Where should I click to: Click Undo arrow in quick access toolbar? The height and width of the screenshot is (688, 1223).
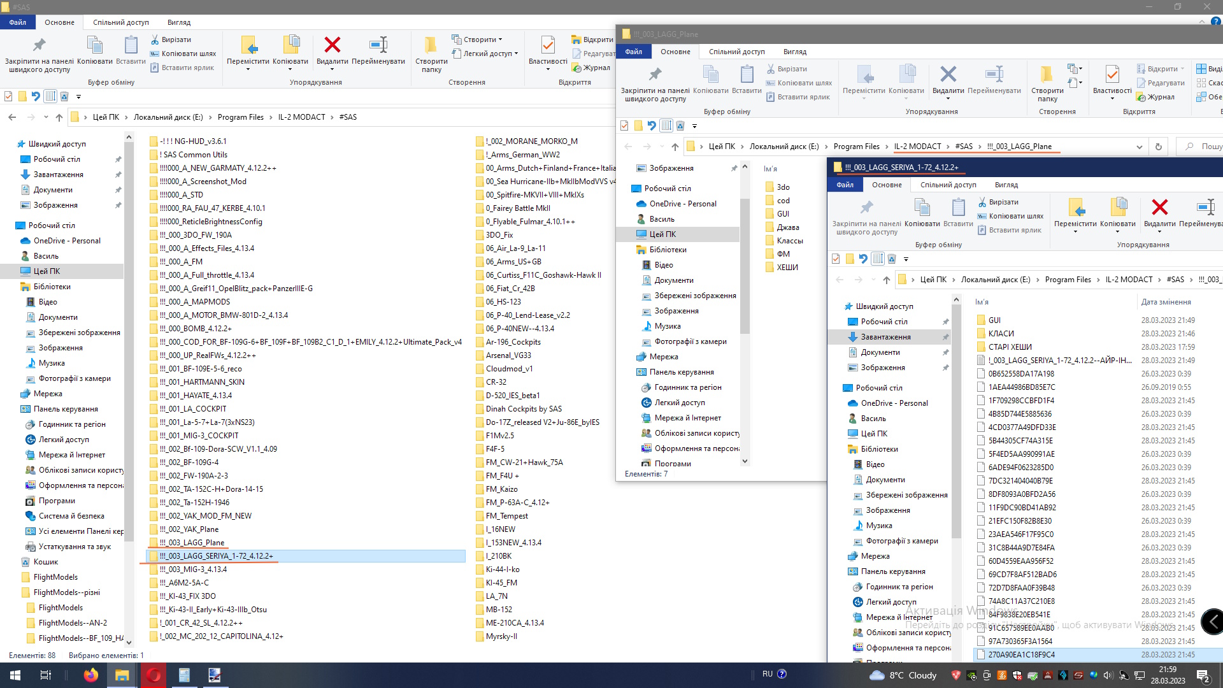tap(36, 96)
